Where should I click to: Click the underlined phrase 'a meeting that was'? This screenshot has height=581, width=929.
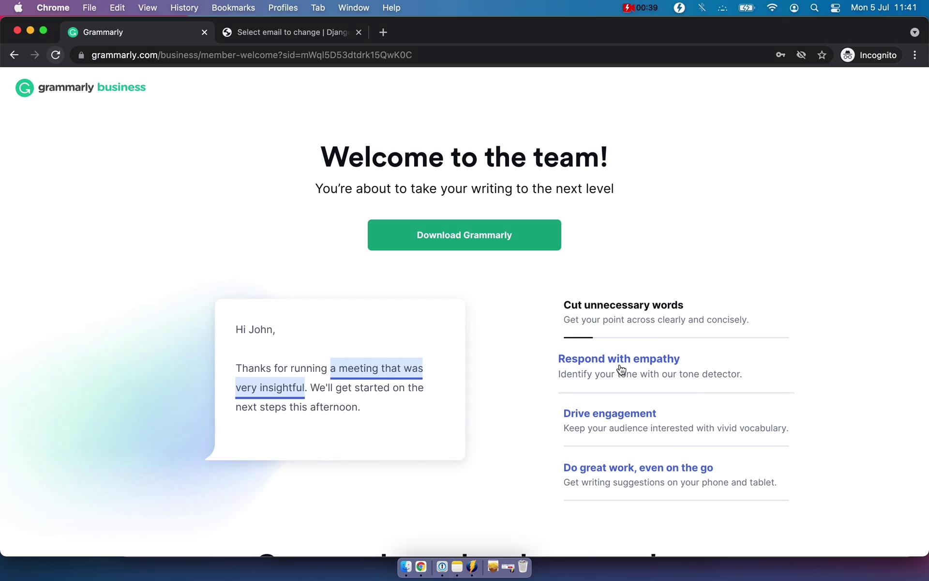[x=376, y=368]
